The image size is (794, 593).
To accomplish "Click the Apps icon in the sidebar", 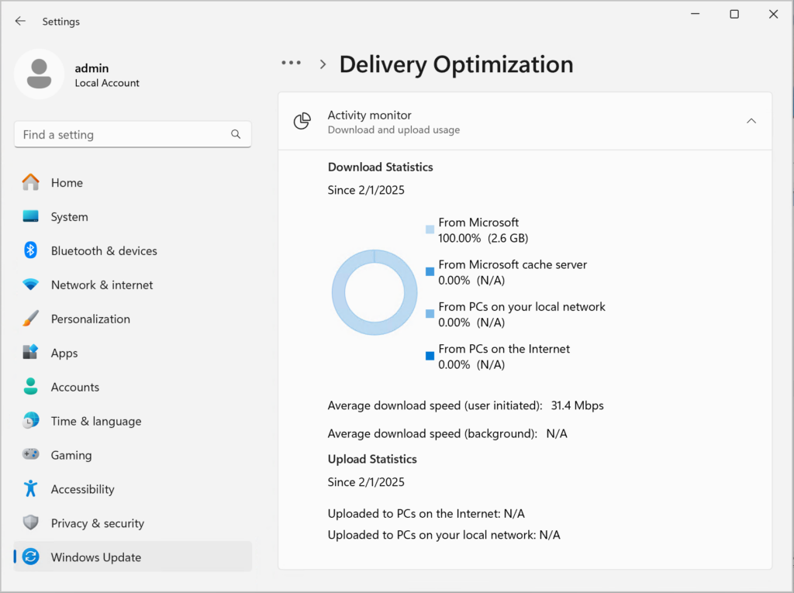I will [x=31, y=353].
